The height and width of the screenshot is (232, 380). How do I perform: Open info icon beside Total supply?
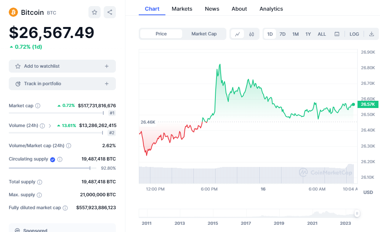click(40, 182)
